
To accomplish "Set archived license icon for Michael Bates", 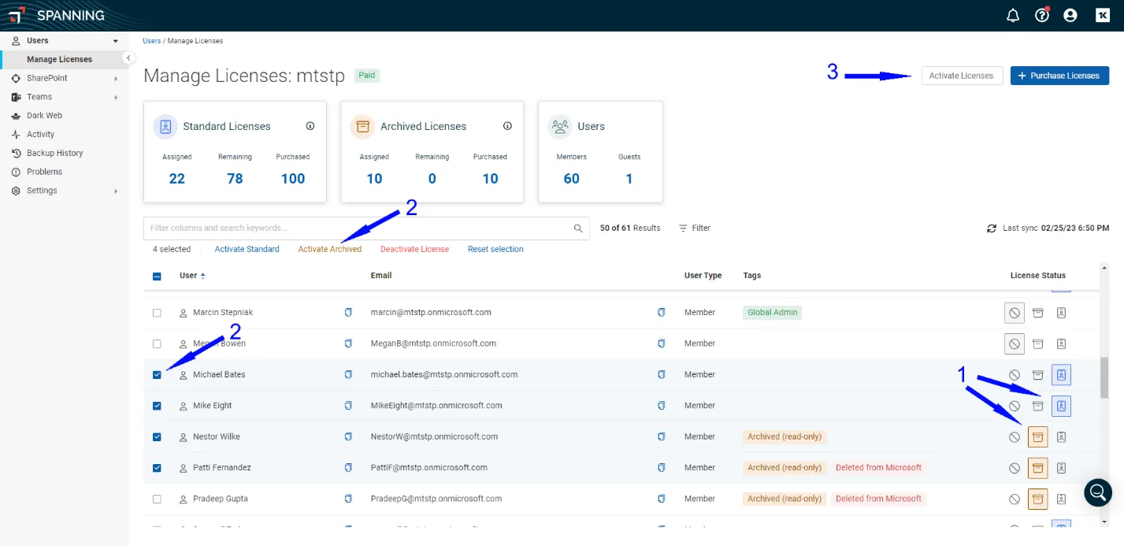I will tap(1038, 375).
